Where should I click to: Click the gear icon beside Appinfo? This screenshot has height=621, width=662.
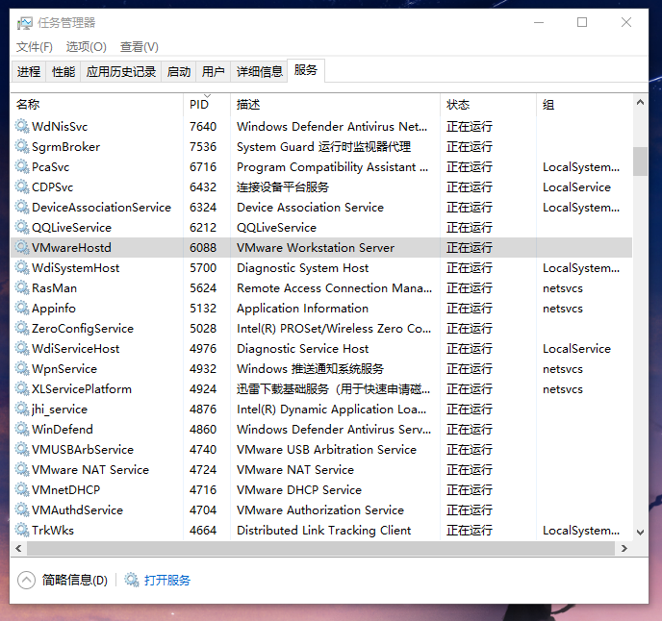(x=22, y=309)
